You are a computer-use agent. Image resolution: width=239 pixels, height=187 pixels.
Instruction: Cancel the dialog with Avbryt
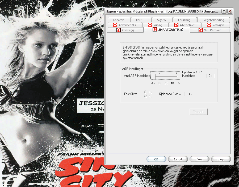pyautogui.click(x=178, y=159)
